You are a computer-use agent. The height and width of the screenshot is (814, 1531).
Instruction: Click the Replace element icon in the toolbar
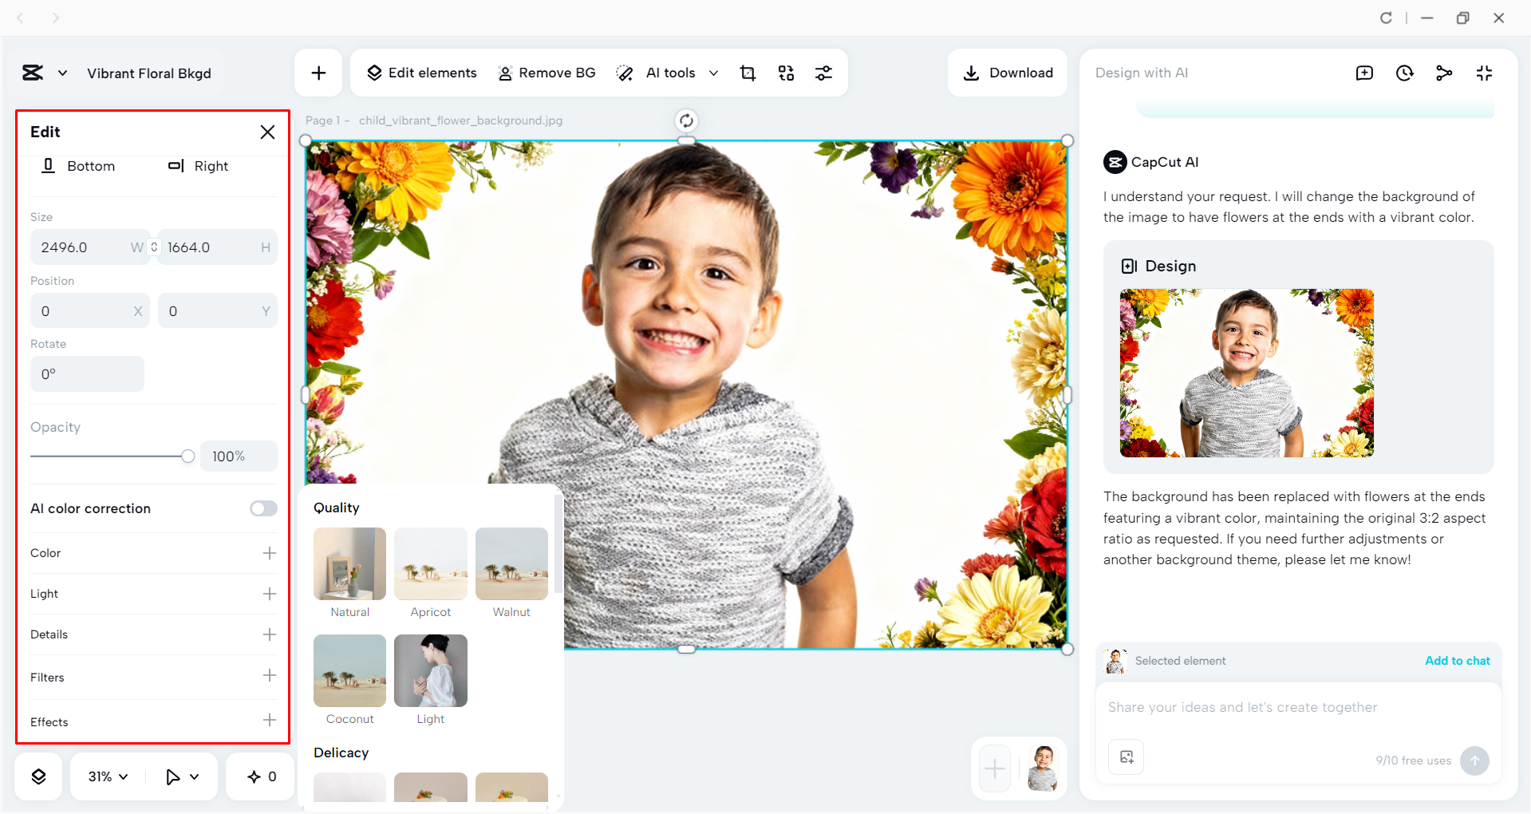pyautogui.click(x=786, y=73)
